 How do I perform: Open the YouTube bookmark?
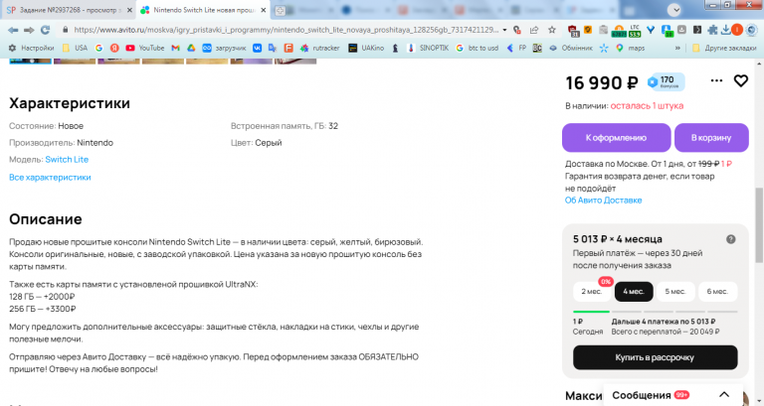(x=144, y=48)
